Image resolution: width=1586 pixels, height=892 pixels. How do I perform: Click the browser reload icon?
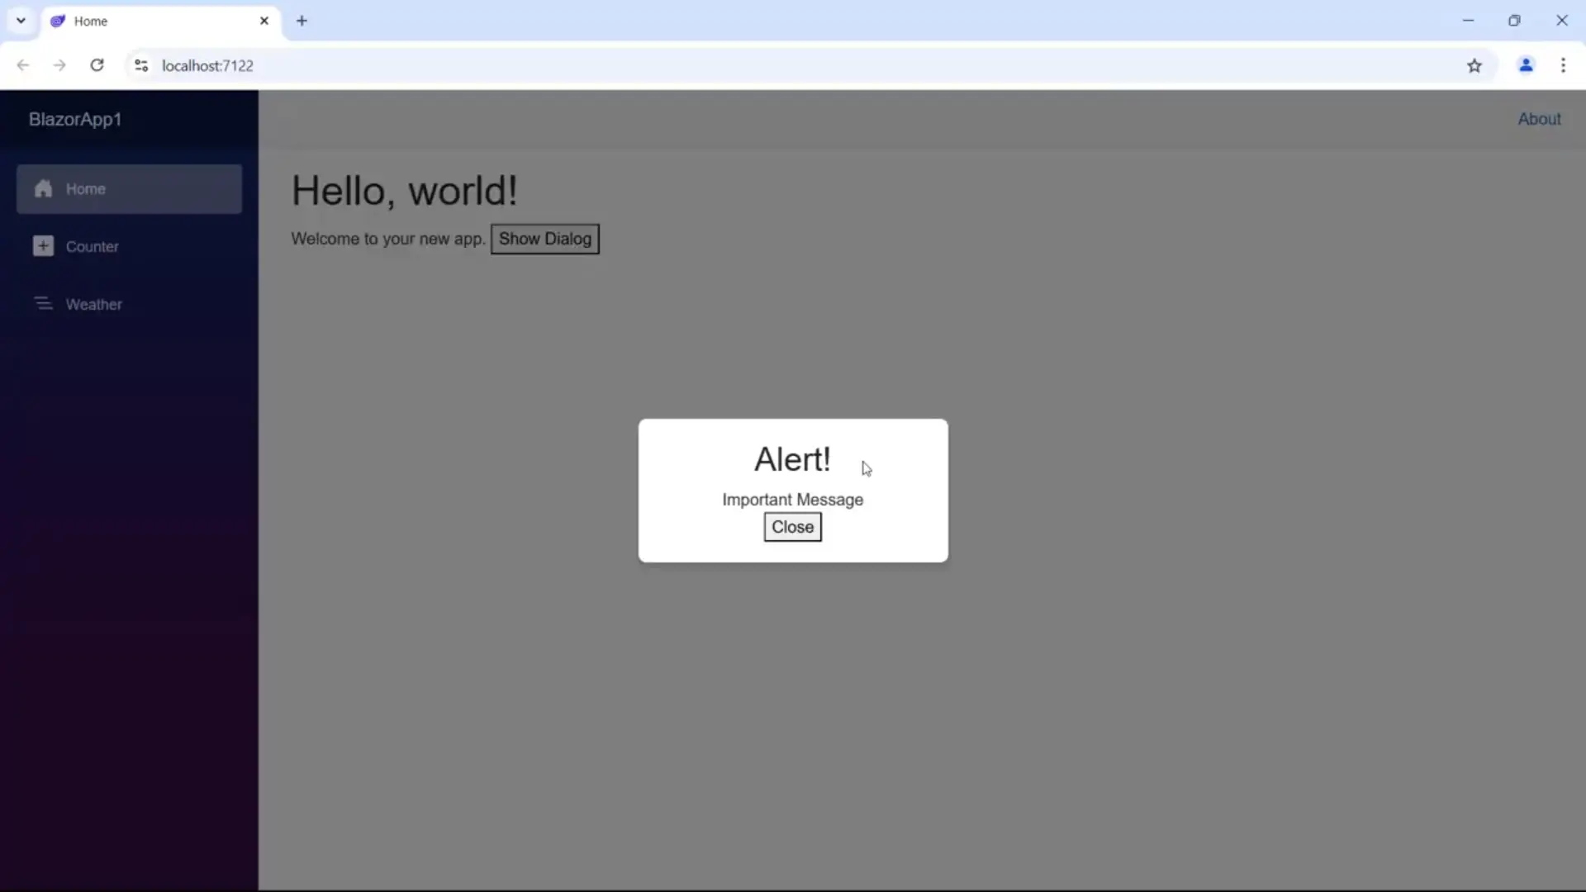97,65
